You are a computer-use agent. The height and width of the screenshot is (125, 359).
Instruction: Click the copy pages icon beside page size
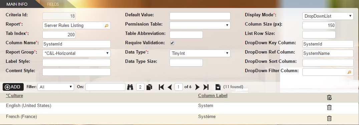[149, 87]
